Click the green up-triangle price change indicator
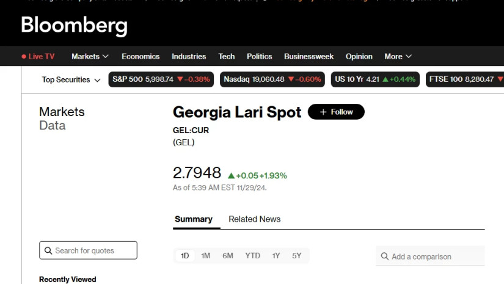Image resolution: width=504 pixels, height=284 pixels. (231, 175)
